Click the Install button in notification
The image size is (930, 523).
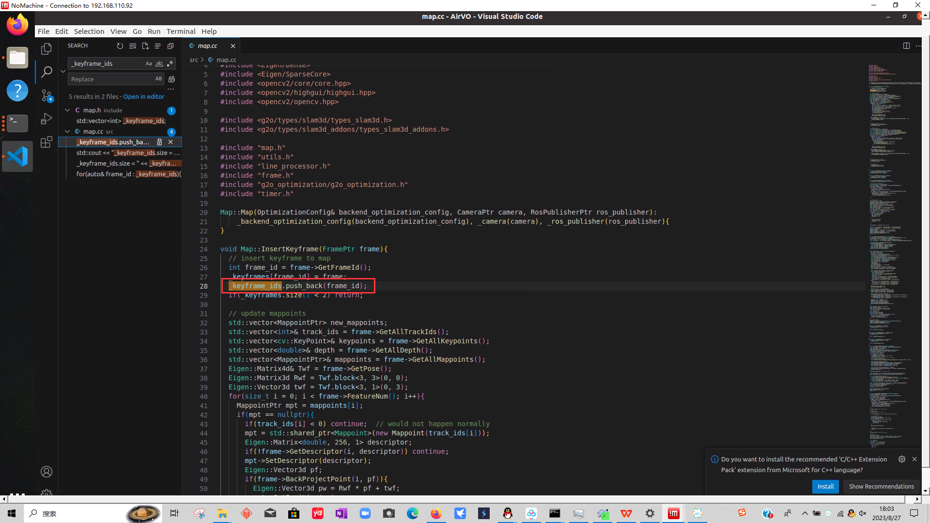[825, 486]
